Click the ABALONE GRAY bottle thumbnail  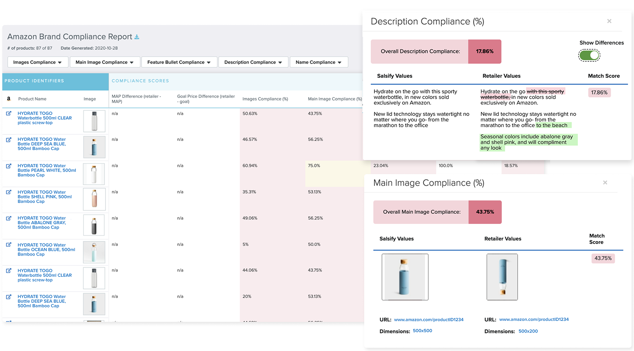coord(94,225)
